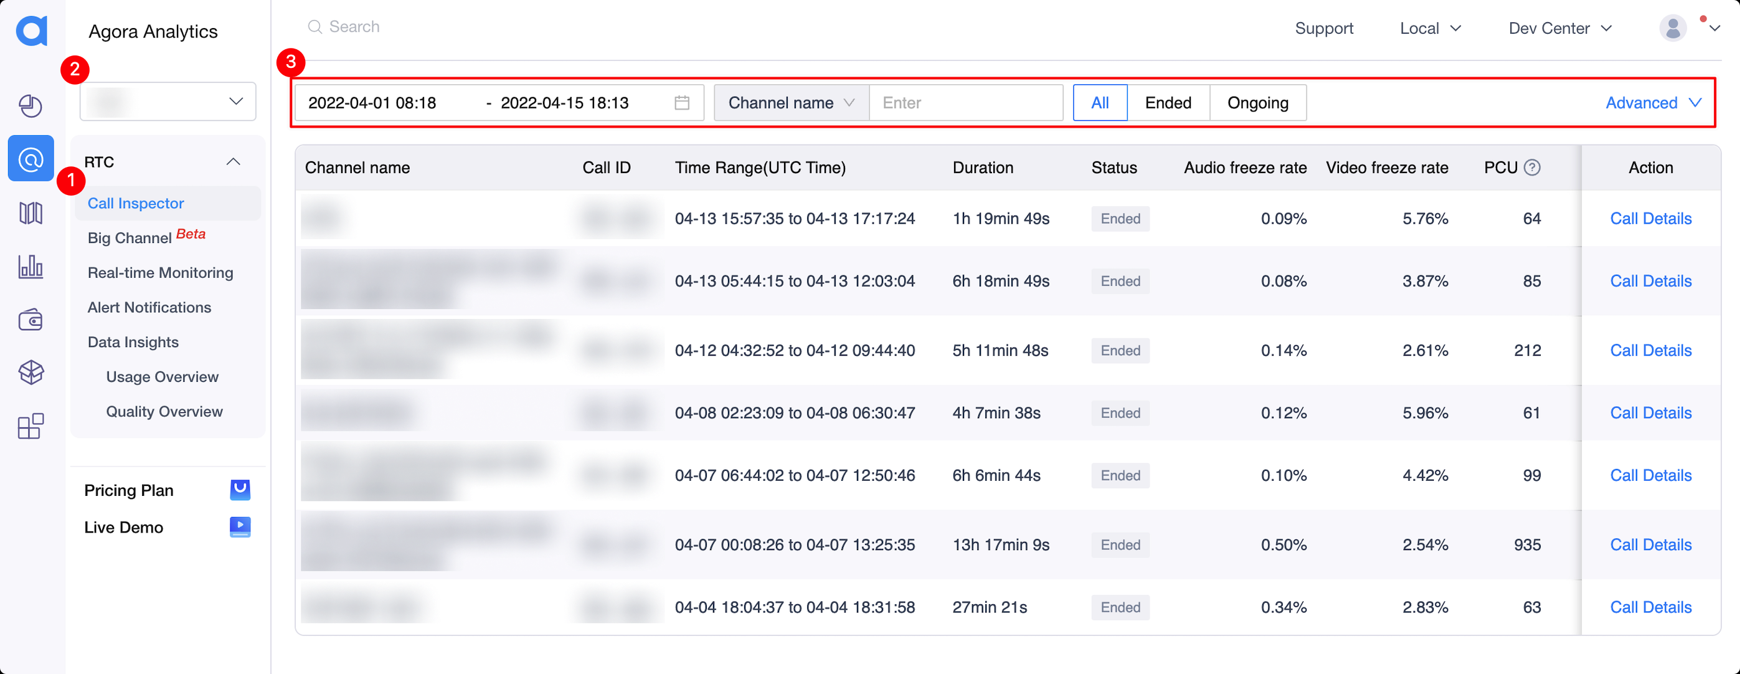Click the Channel name column header
The image size is (1740, 674).
click(357, 168)
